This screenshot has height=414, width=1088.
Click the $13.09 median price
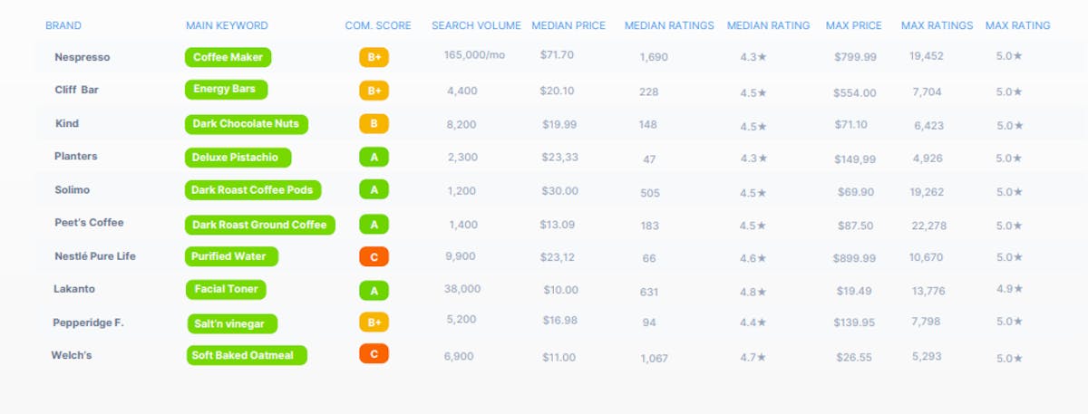[557, 224]
